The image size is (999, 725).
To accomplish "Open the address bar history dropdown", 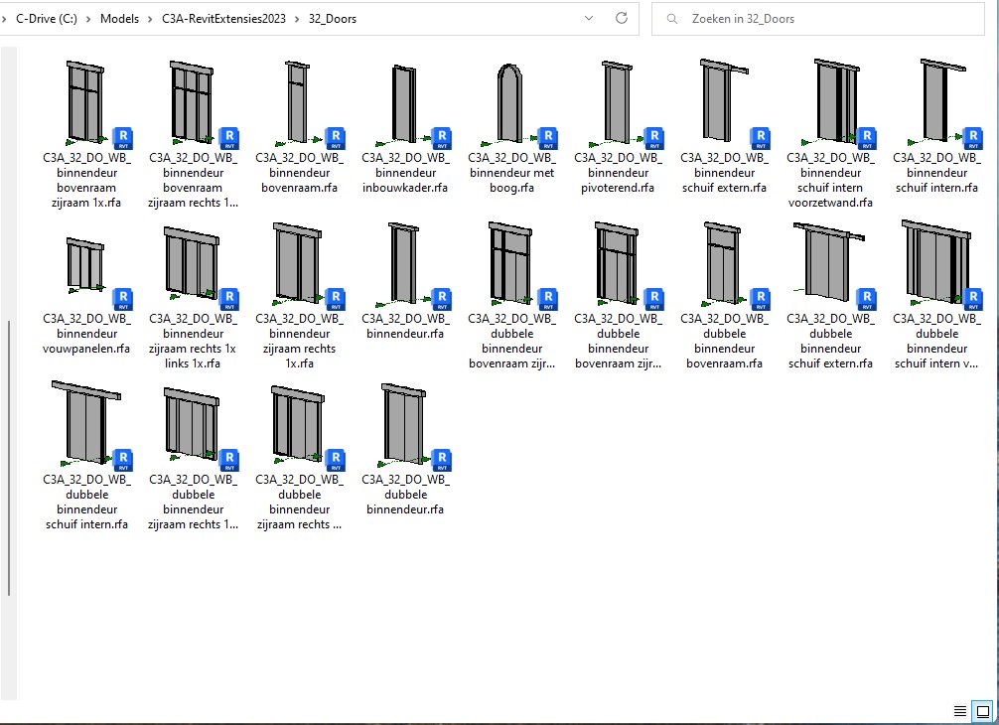I will tap(590, 18).
